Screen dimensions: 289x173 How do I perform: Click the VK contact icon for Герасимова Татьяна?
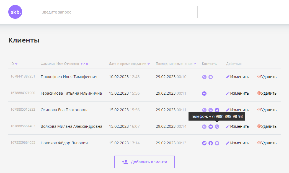(x=204, y=94)
